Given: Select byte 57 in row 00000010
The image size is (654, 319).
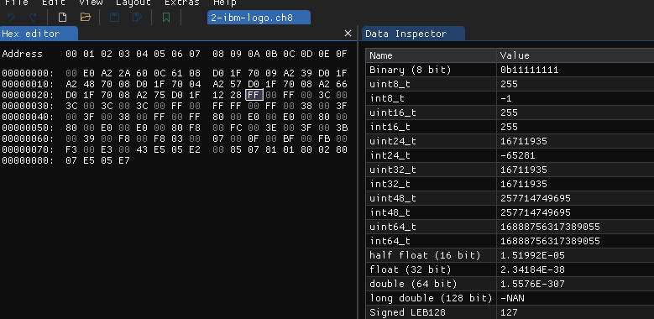Looking at the screenshot, I should (236, 84).
